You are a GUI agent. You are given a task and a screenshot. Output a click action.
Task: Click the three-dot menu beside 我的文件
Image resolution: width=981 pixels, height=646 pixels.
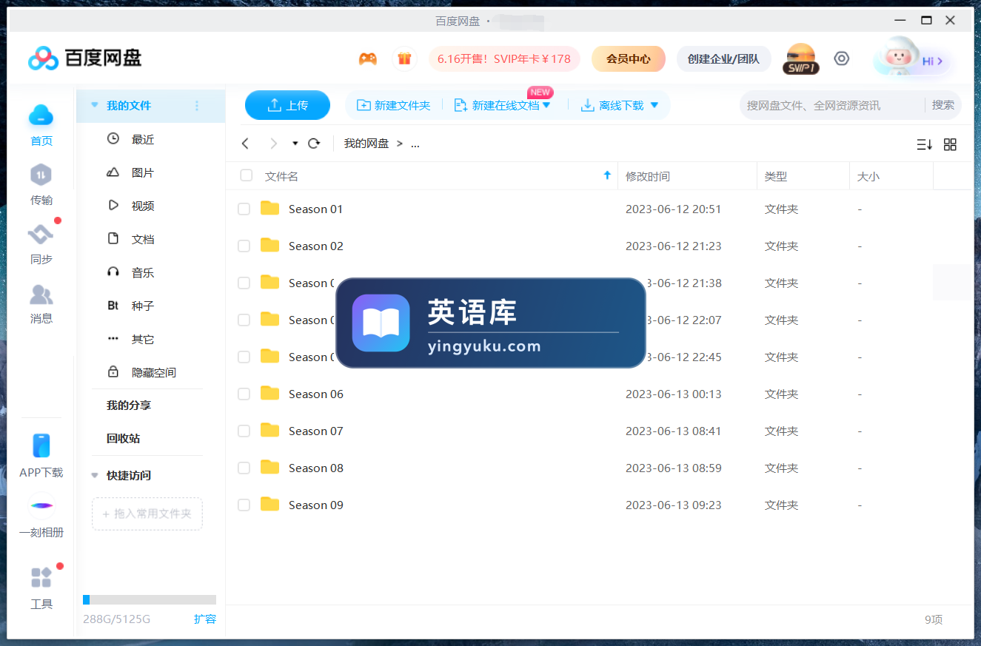[x=197, y=106]
